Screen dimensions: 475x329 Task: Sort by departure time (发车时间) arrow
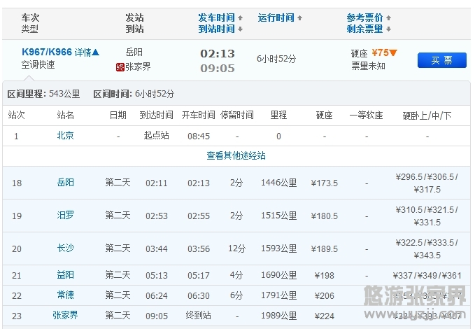click(x=241, y=17)
